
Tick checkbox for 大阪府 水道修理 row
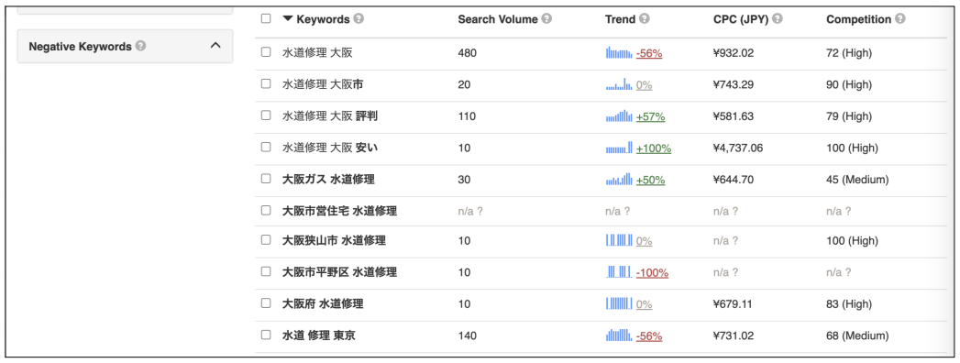[x=266, y=303]
